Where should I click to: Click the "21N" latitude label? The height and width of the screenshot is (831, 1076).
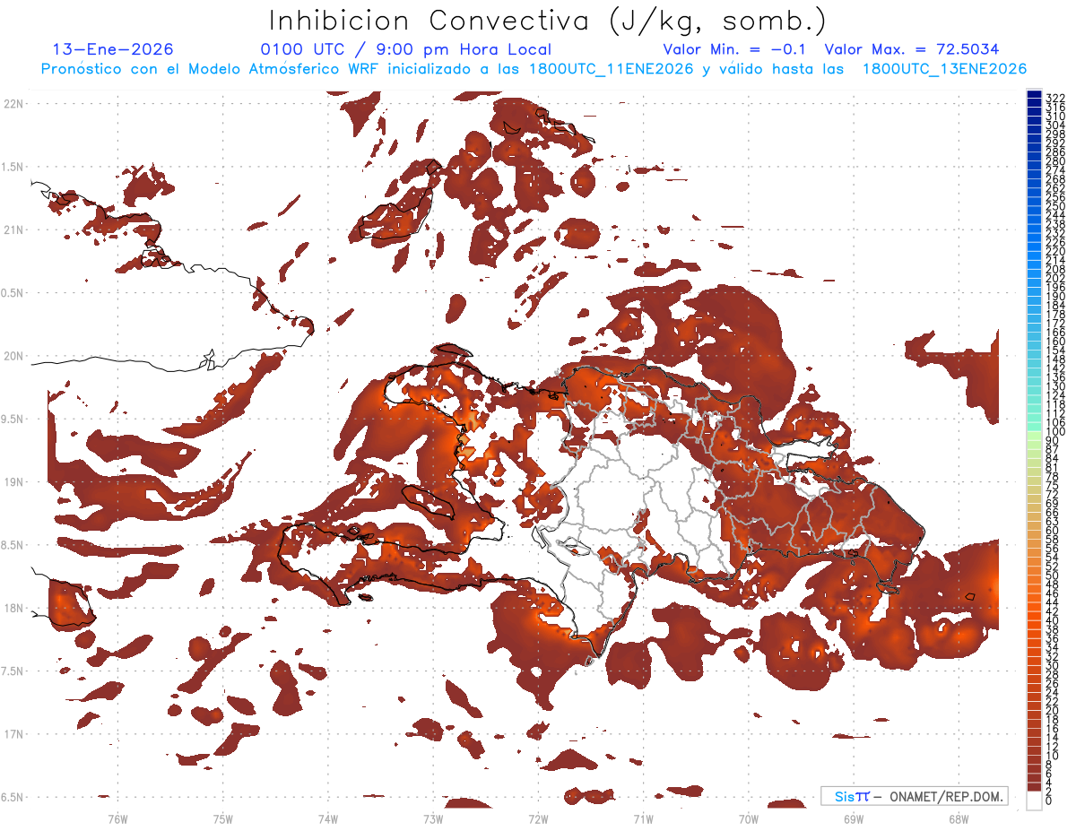click(13, 229)
